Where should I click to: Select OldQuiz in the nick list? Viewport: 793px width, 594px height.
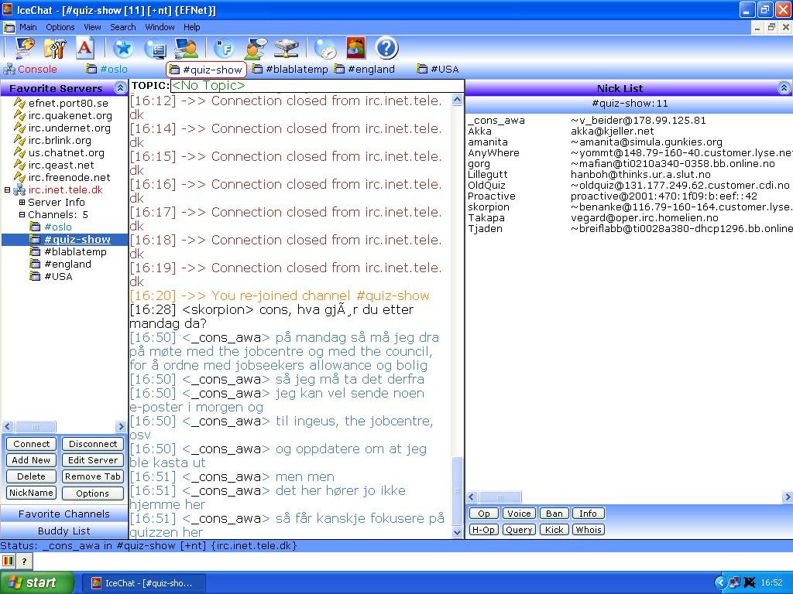[486, 186]
